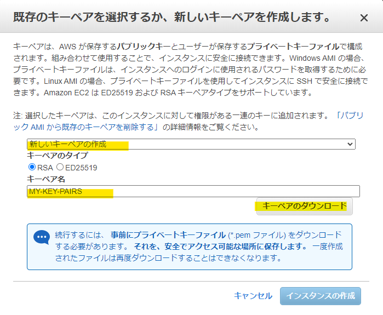Click the 注: note paragraph start
This screenshot has width=383, height=315.
click(x=19, y=116)
